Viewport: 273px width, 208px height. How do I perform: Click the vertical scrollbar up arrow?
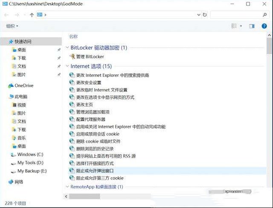coord(270,35)
